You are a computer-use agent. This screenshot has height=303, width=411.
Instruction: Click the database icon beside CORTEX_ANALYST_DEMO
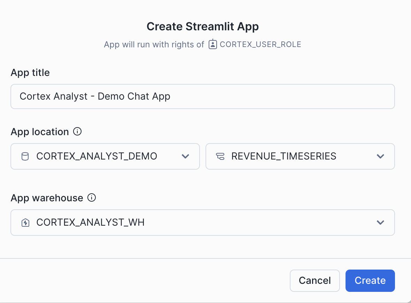tap(24, 156)
